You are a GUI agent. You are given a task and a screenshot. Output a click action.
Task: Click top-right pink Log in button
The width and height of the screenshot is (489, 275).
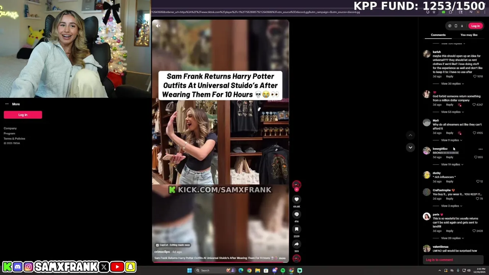(475, 26)
